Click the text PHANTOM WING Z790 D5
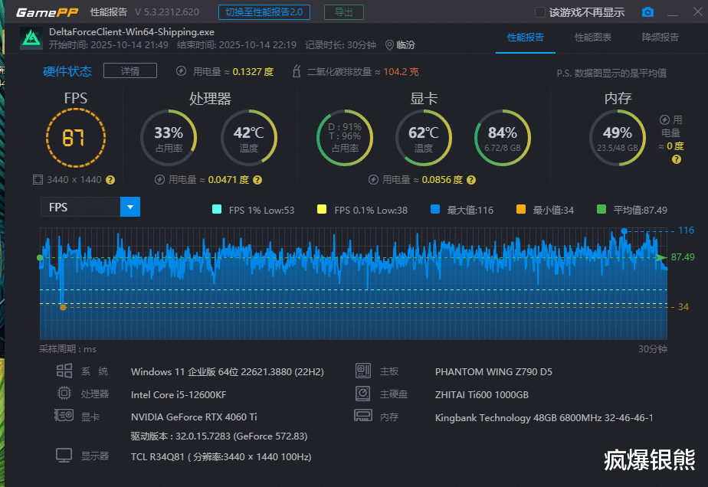The height and width of the screenshot is (487, 708). click(x=493, y=372)
